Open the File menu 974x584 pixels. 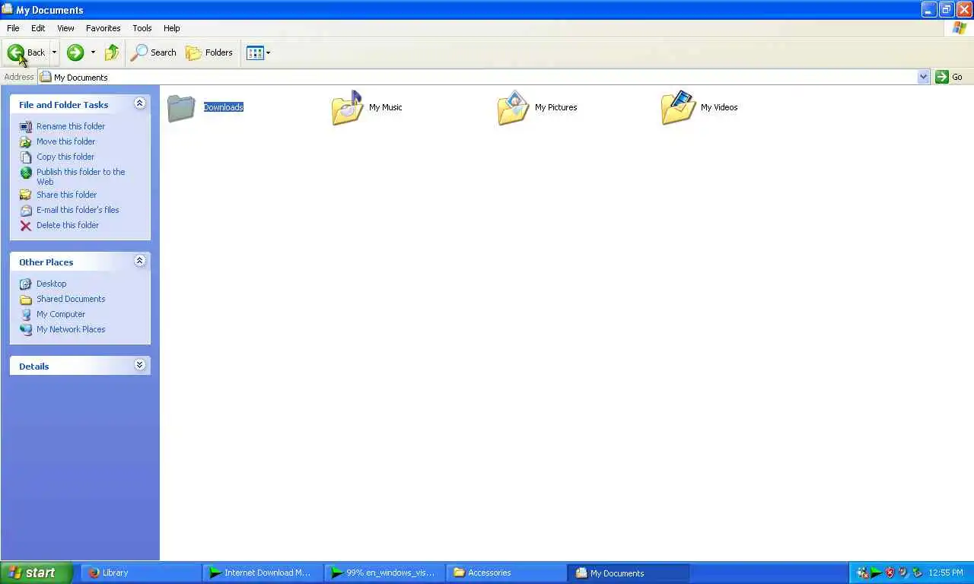coord(13,28)
